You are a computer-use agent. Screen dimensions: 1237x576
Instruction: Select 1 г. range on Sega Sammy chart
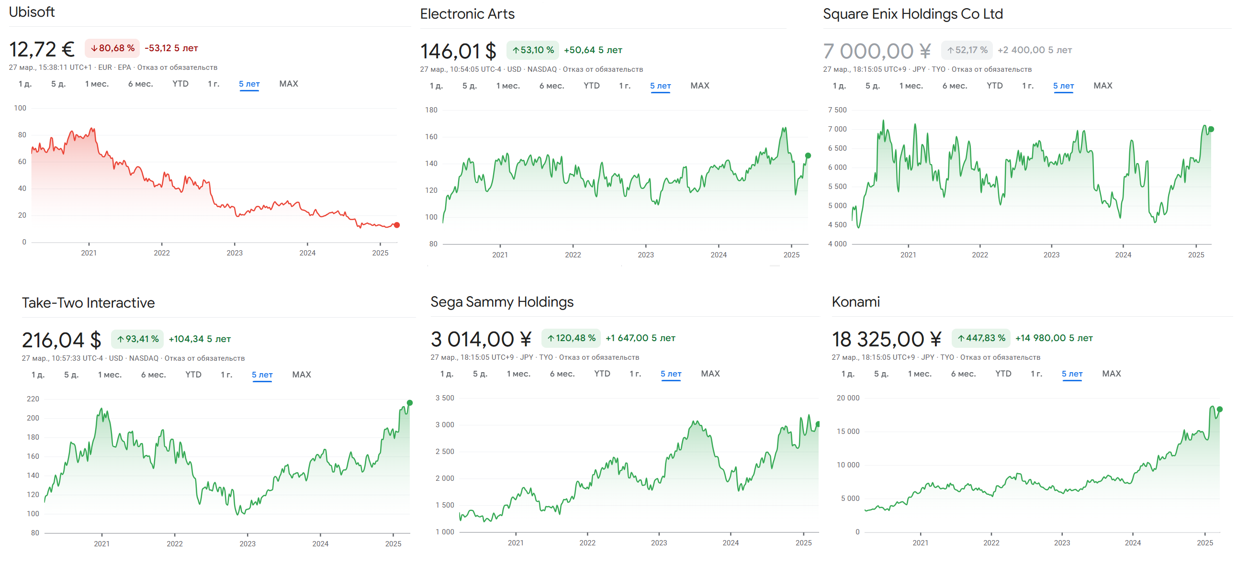click(635, 374)
